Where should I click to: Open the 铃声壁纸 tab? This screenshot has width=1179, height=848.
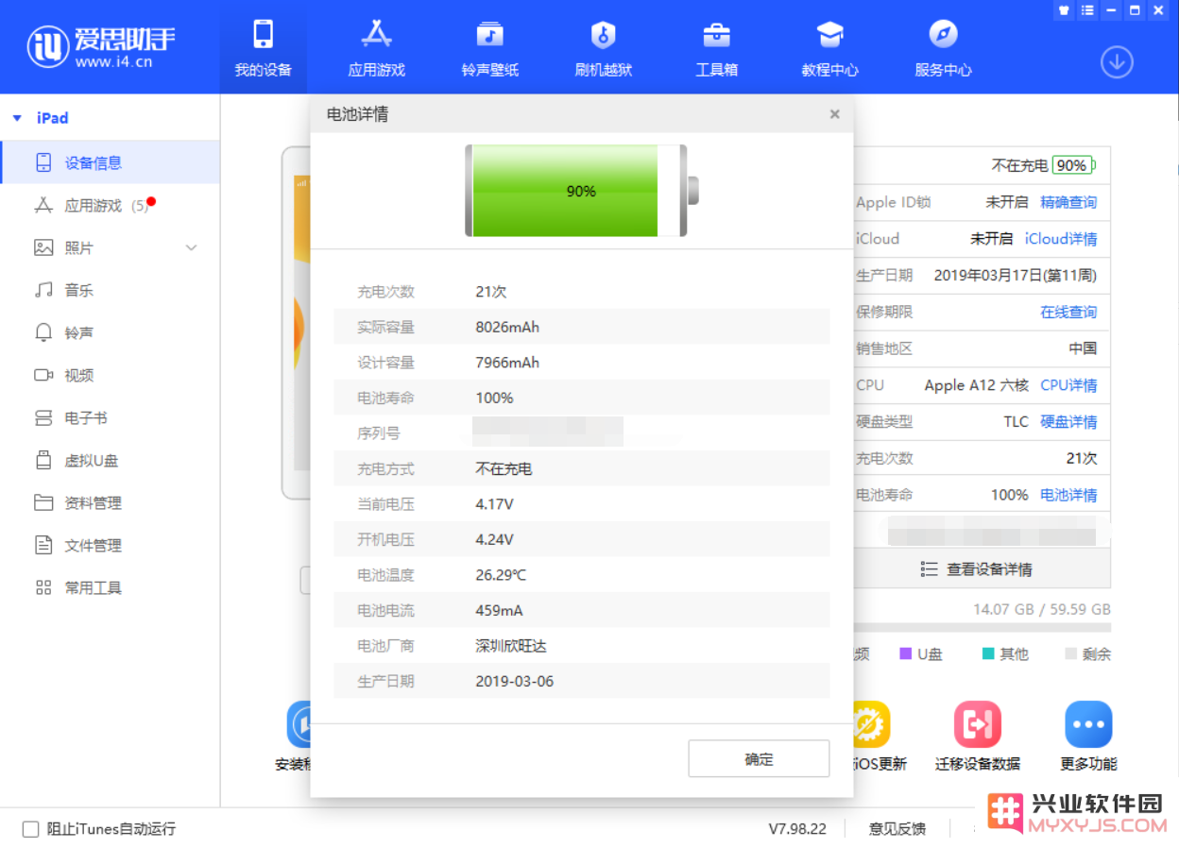[x=489, y=47]
